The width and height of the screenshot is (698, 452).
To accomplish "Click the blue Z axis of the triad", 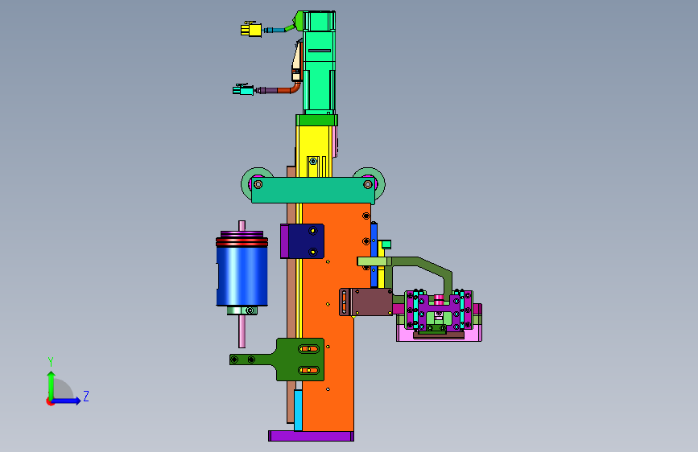I will 67,401.
